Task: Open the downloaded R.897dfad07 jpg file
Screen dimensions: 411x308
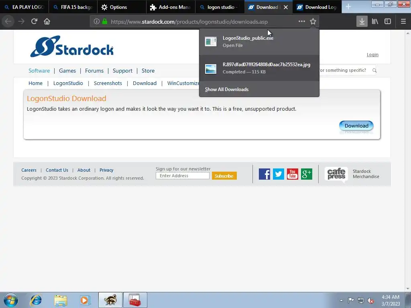Action: click(x=259, y=68)
